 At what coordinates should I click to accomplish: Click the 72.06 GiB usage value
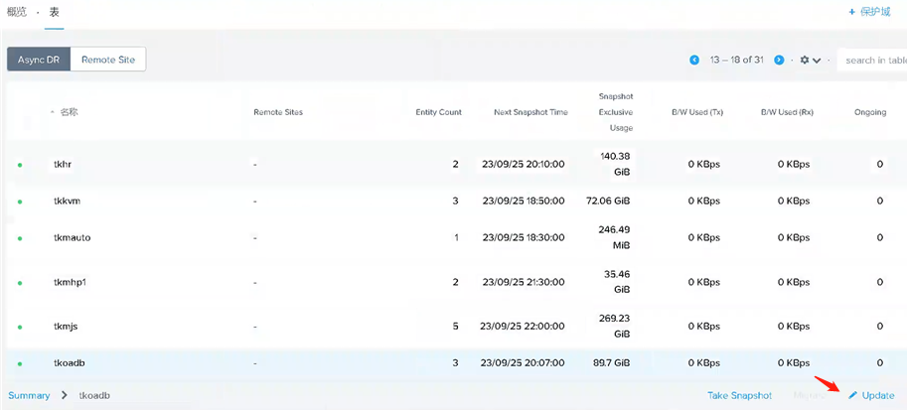608,201
